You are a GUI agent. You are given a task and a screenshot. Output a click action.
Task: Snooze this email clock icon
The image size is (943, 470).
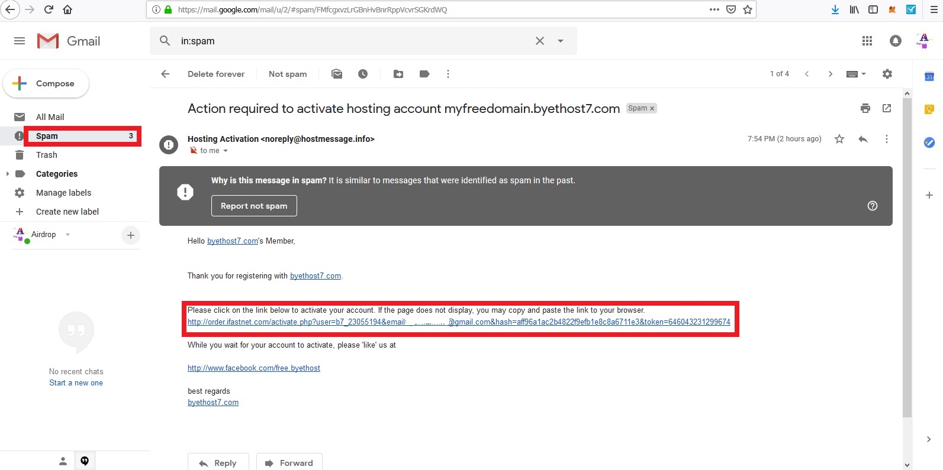[363, 74]
